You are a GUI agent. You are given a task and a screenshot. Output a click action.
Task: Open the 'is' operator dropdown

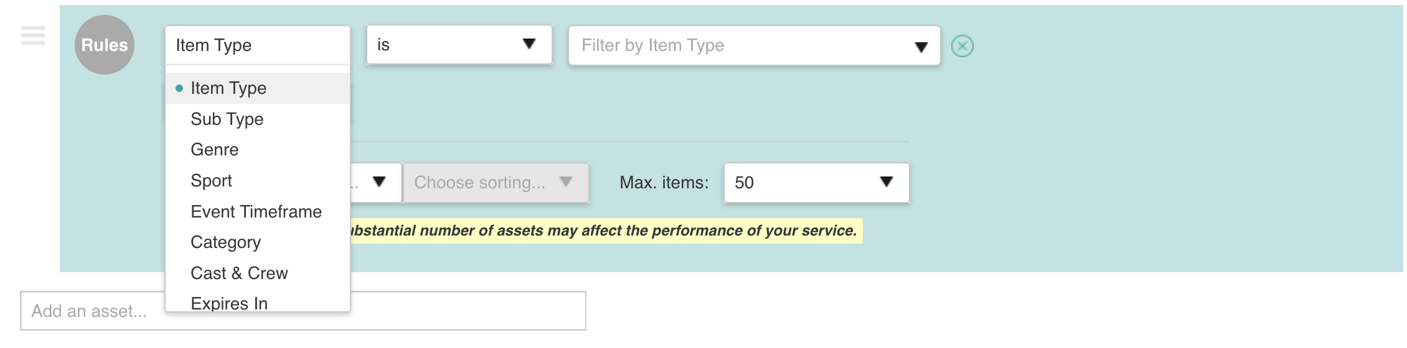click(x=459, y=44)
